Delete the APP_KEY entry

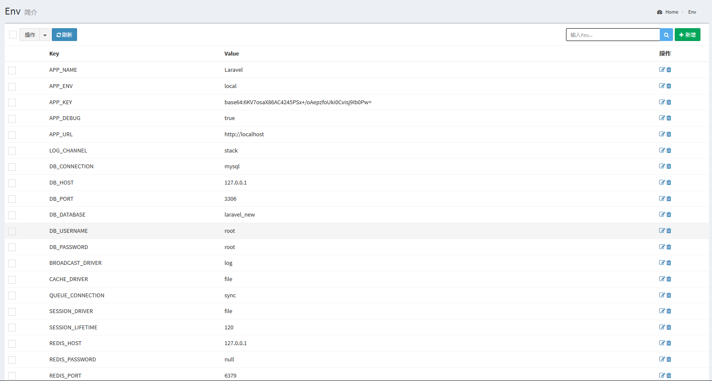(x=669, y=102)
